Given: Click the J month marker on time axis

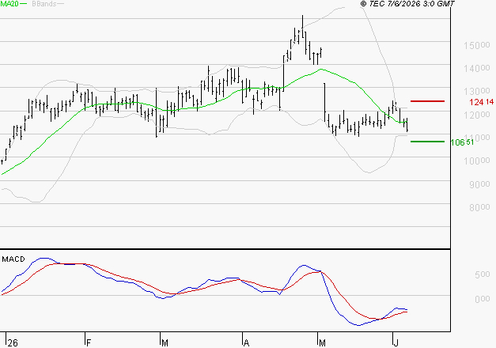Looking at the screenshot, I should 396,343.
